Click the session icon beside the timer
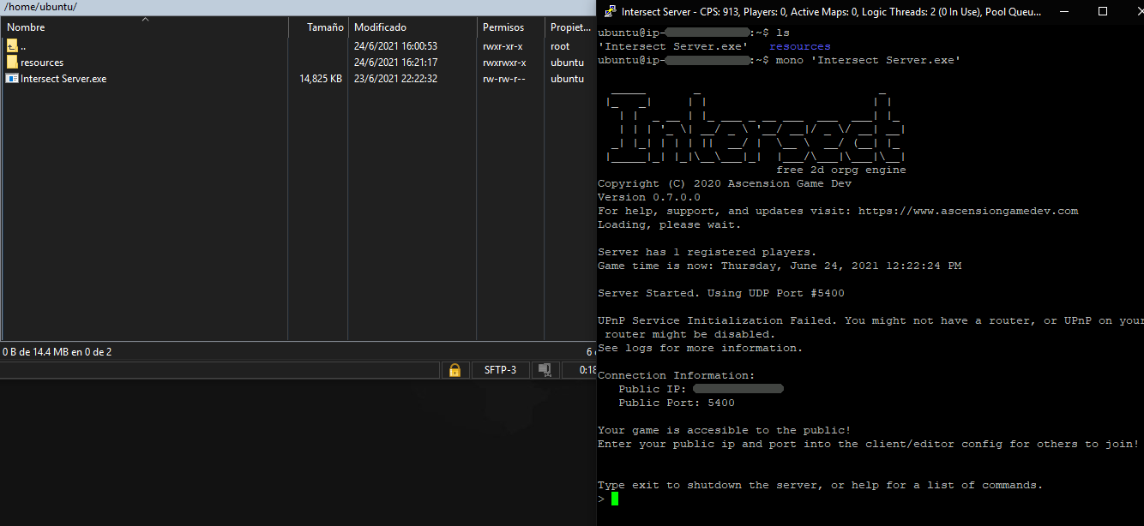Viewport: 1144px width, 526px height. tap(544, 369)
